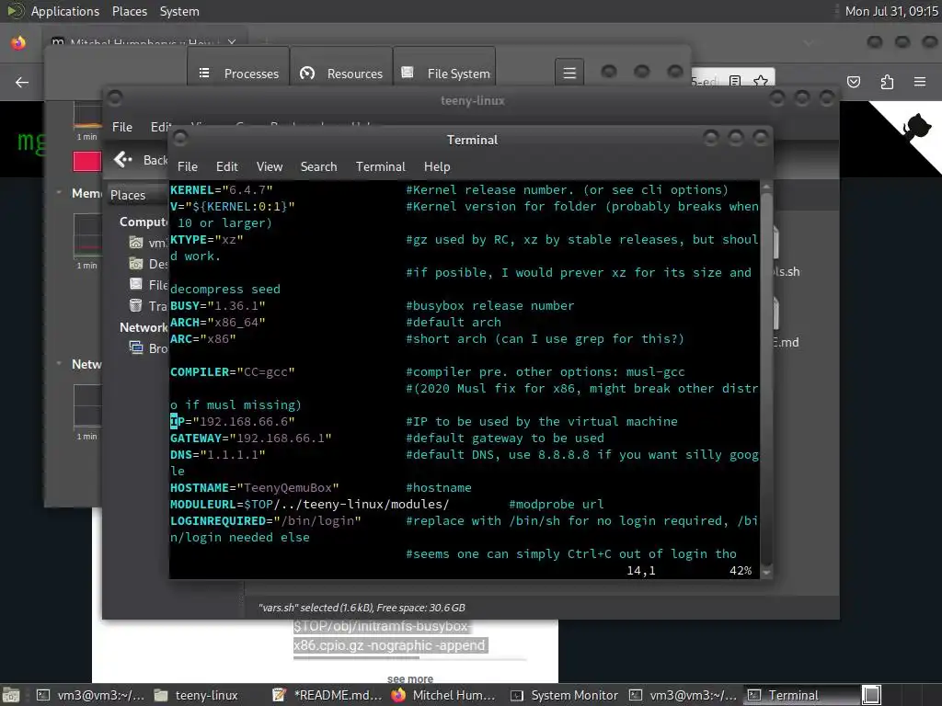This screenshot has width=942, height=706.
Task: Switch to System Monitor taskbar item
Action: click(564, 695)
